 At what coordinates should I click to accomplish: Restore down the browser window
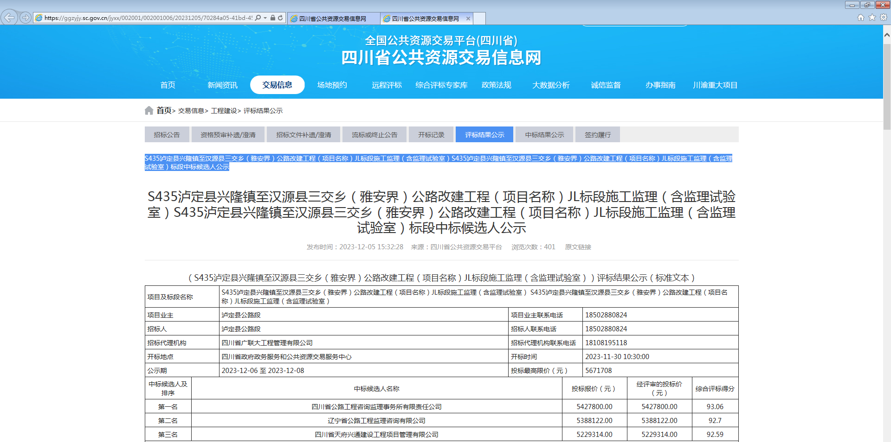tap(867, 5)
